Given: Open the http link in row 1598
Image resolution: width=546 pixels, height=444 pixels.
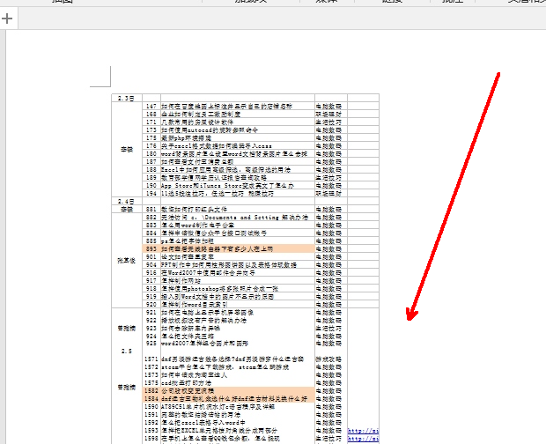Looking at the screenshot, I should tap(363, 439).
